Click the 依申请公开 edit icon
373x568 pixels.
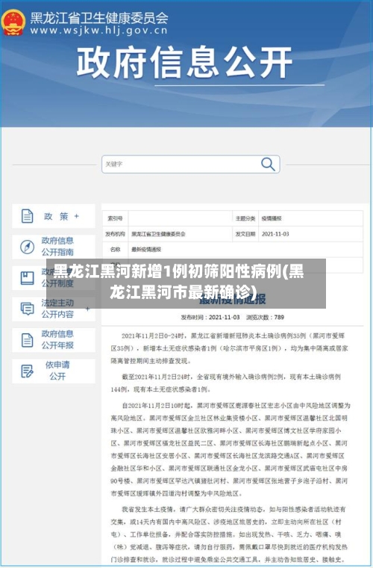click(27, 371)
